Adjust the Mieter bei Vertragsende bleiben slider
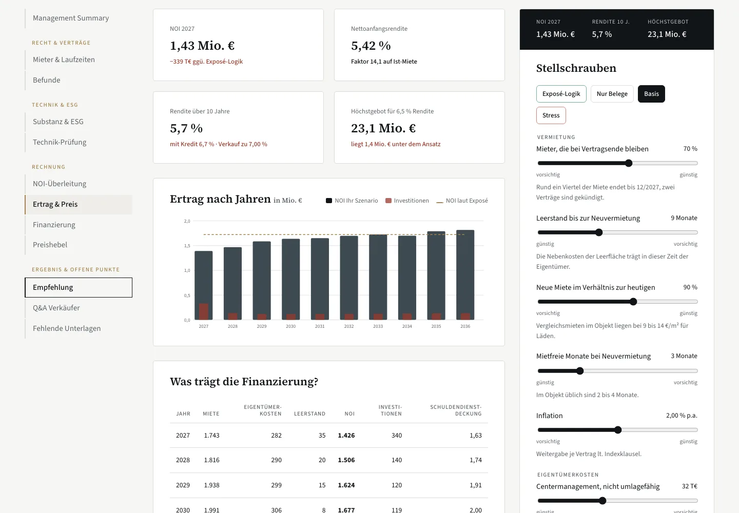The image size is (739, 513). pos(629,163)
